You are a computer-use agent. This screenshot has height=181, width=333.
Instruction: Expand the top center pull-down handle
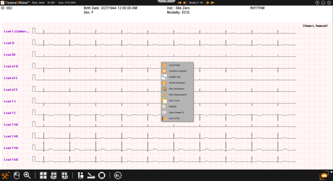166,2
